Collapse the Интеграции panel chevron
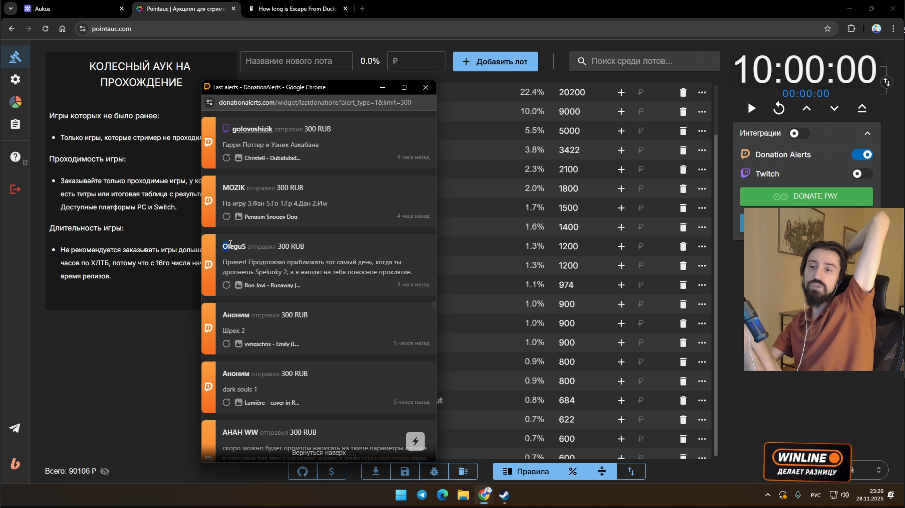 (x=867, y=133)
